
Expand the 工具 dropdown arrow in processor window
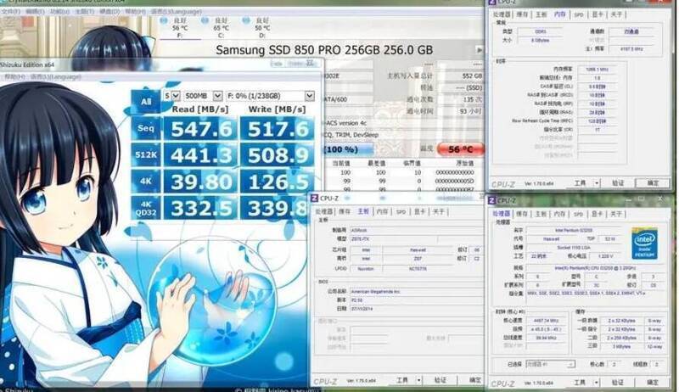[597, 383]
